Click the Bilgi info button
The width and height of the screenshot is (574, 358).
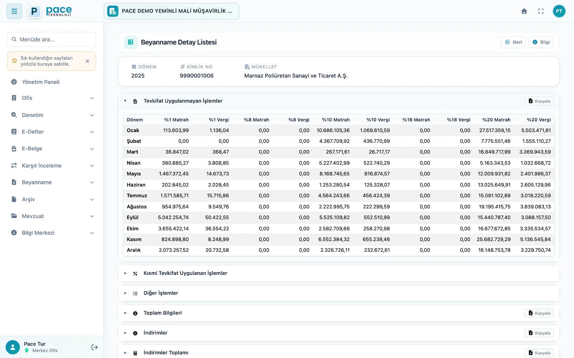click(541, 42)
